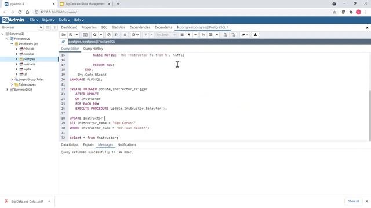
Task: Click the Save Data Changes grid icon
Action: click(85, 35)
